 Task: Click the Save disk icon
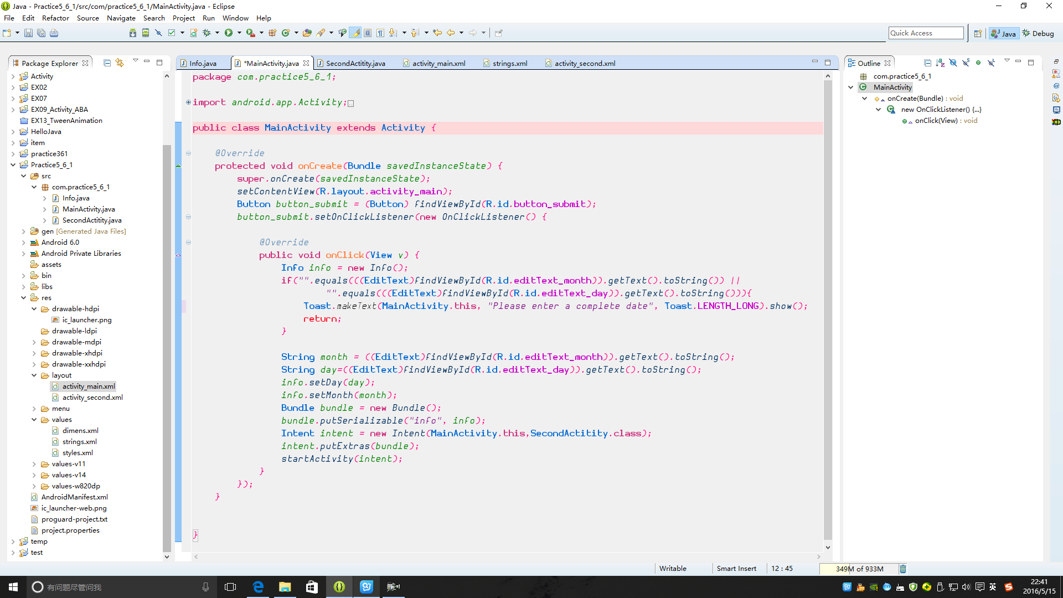28,33
